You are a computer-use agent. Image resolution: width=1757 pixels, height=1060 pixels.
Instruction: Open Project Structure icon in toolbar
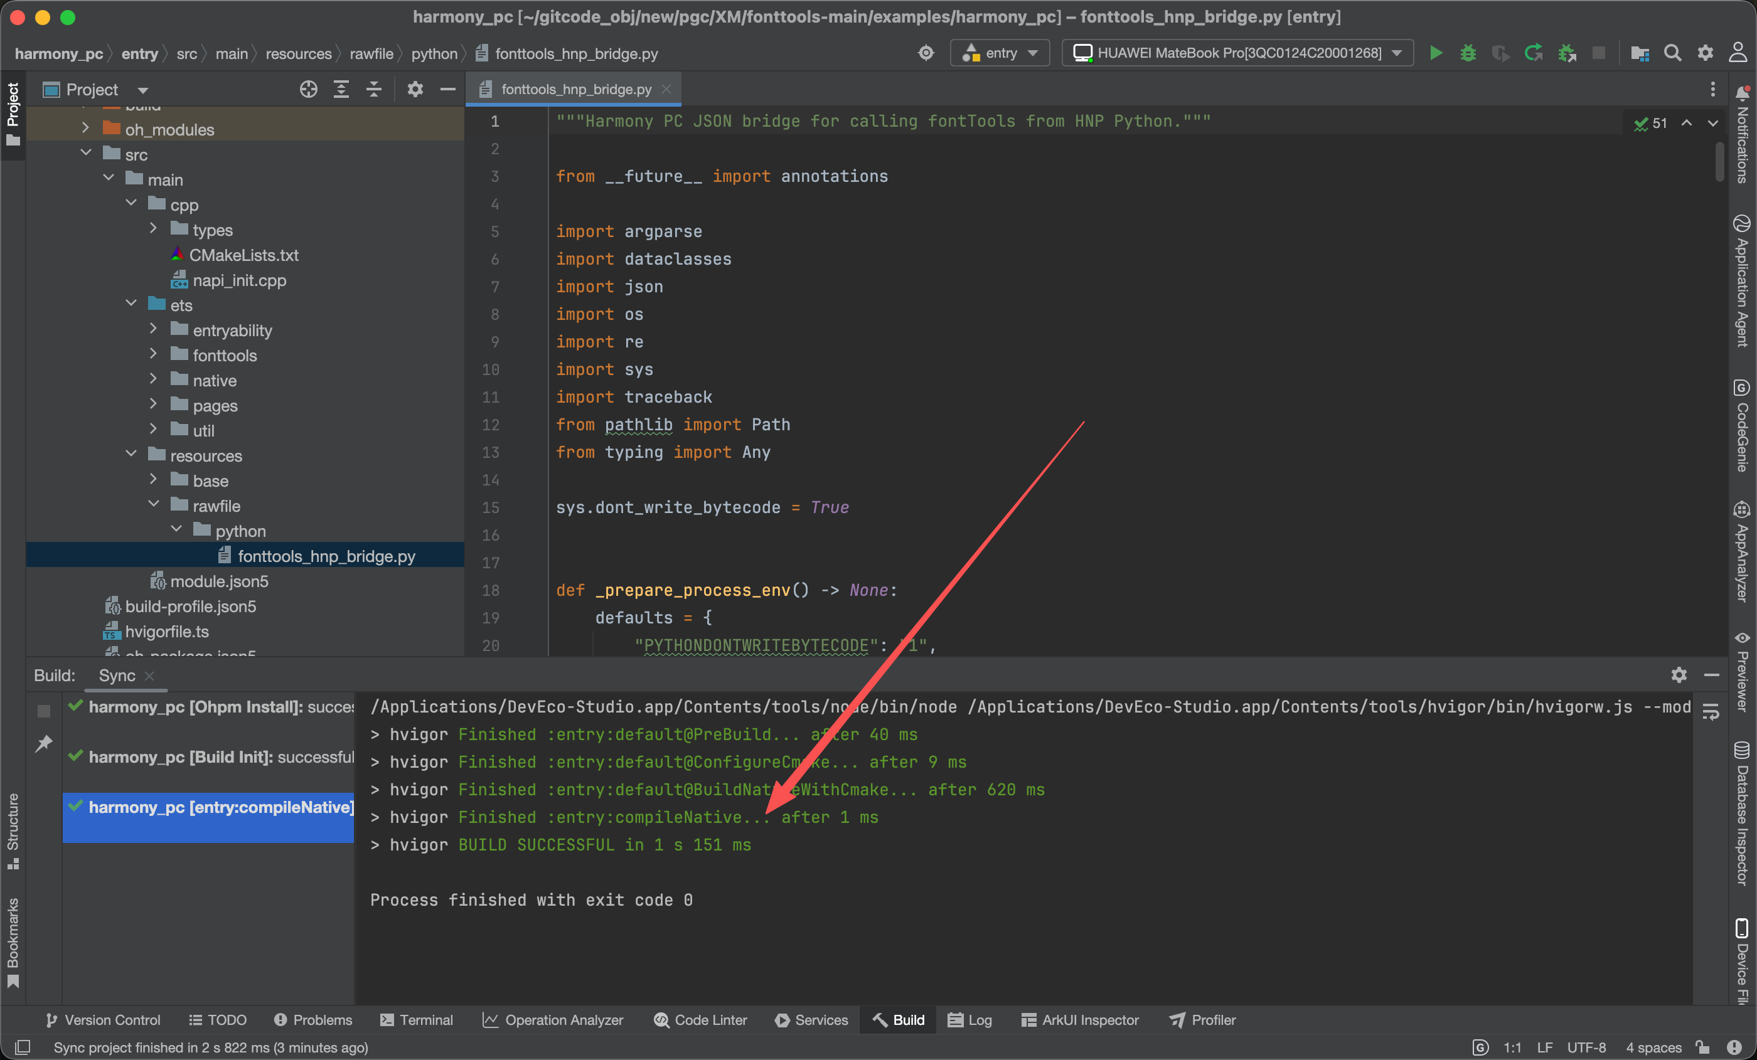click(1639, 53)
